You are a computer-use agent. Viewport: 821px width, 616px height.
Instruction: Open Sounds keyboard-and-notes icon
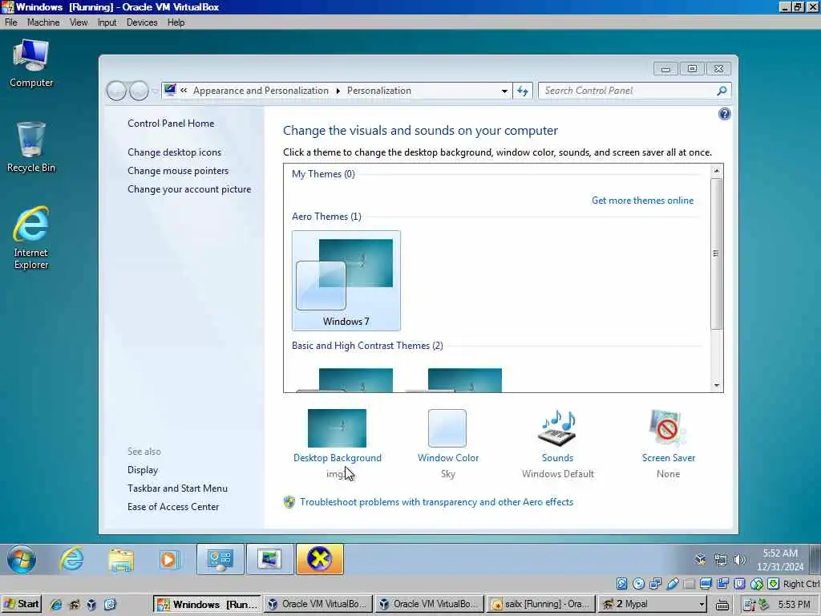pos(557,428)
